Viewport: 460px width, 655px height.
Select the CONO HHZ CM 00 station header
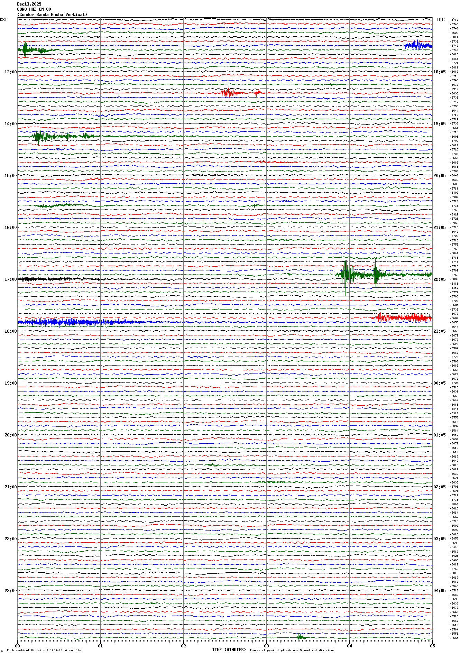coord(34,9)
